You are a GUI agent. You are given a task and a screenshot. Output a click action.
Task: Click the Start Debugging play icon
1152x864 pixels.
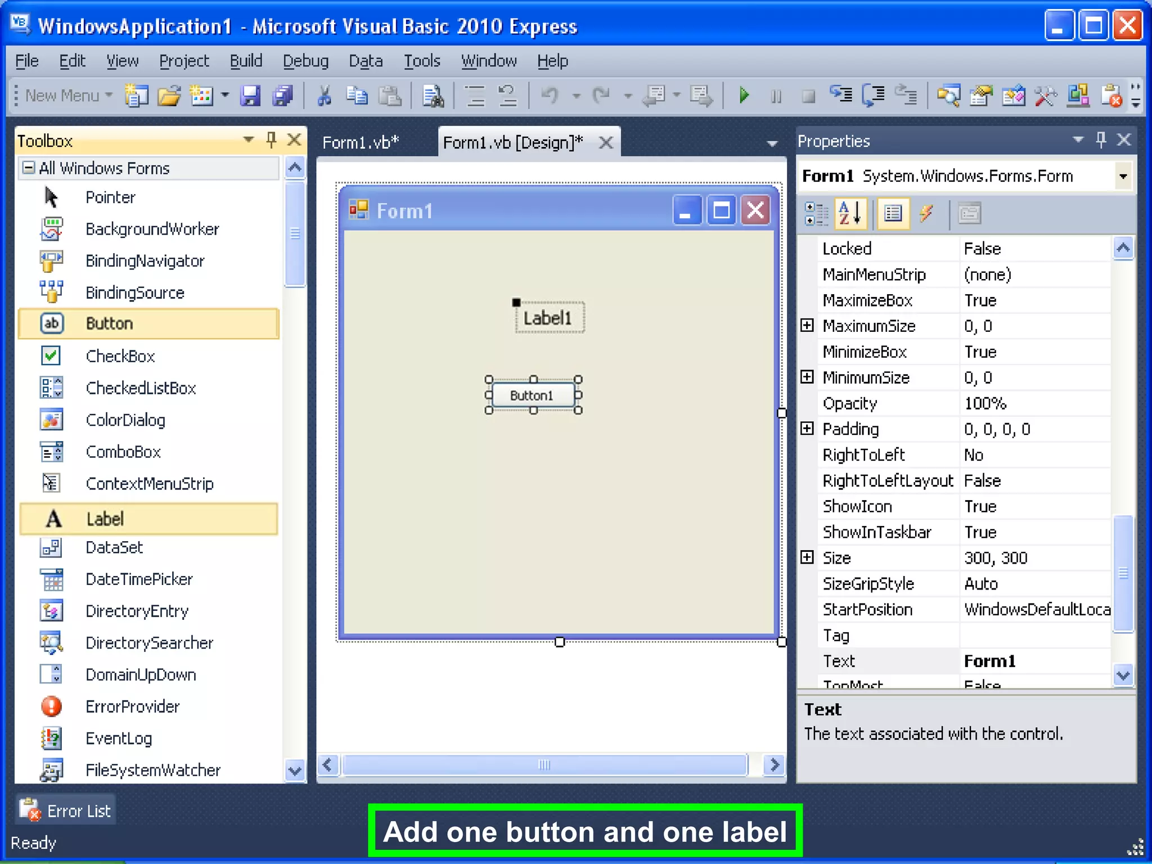point(744,96)
